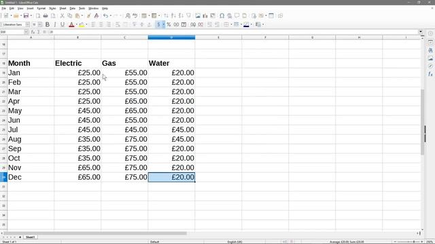Expand the Borders dropdown arrow
The image size is (435, 244).
coord(231,24)
